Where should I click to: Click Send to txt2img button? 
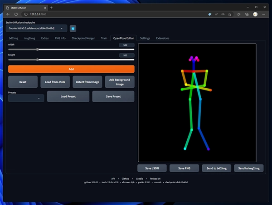(x=217, y=168)
